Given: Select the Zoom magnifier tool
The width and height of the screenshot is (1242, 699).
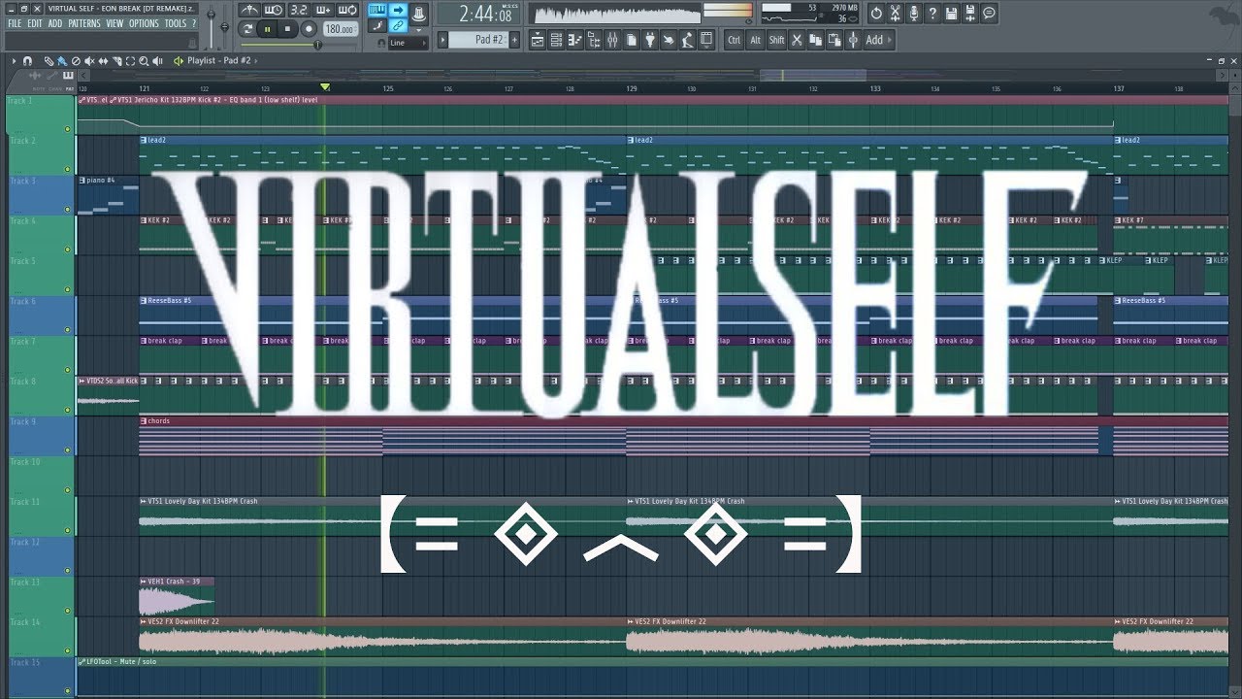Looking at the screenshot, I should point(144,60).
